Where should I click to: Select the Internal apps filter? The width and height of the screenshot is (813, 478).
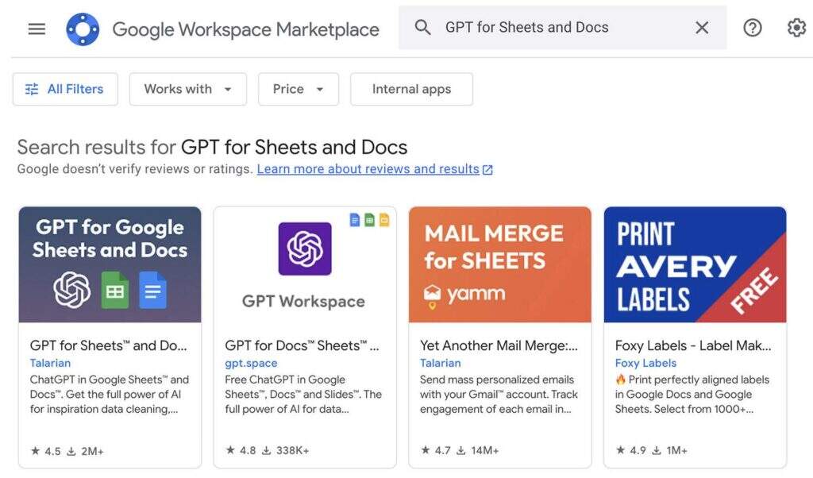point(411,89)
